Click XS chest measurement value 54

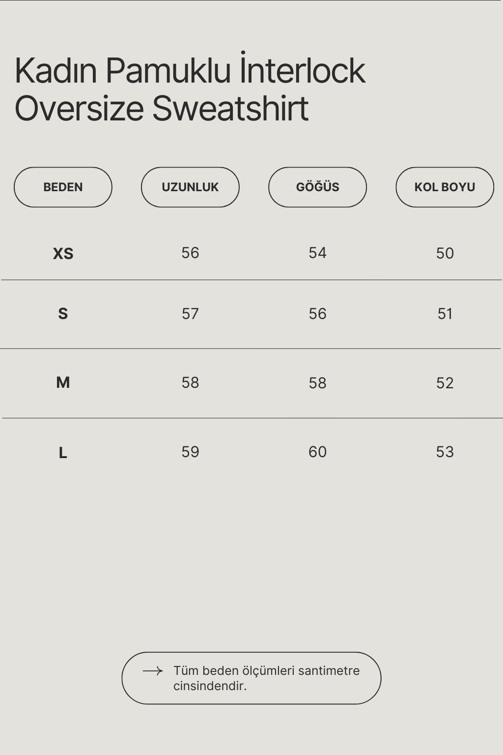(x=317, y=253)
